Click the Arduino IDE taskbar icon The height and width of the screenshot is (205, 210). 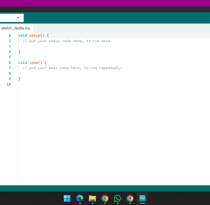[142, 198]
